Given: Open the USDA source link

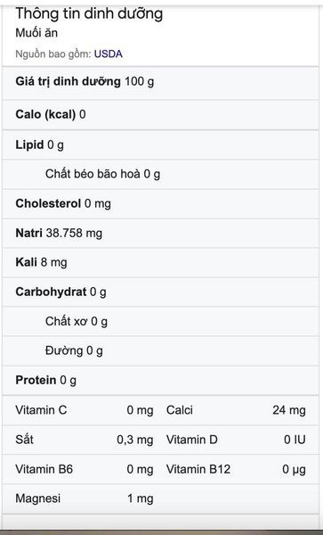Looking at the screenshot, I should (109, 53).
